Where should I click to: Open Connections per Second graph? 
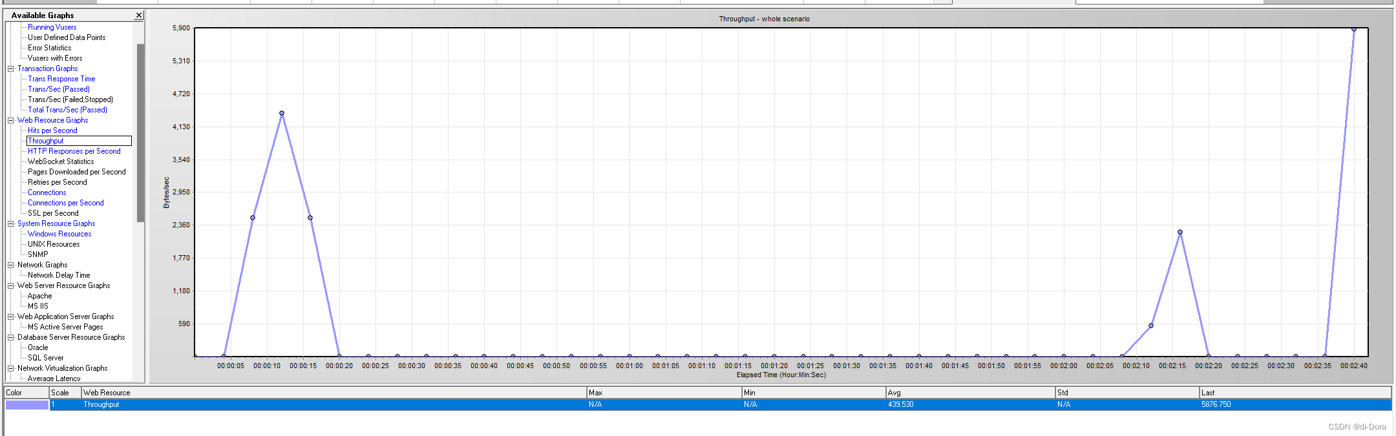tap(65, 203)
